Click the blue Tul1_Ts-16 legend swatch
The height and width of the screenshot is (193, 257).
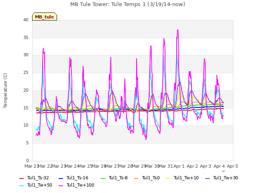(61, 179)
